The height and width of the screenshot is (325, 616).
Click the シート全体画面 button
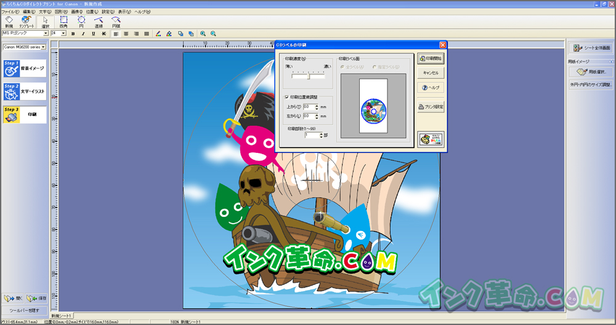pyautogui.click(x=591, y=48)
